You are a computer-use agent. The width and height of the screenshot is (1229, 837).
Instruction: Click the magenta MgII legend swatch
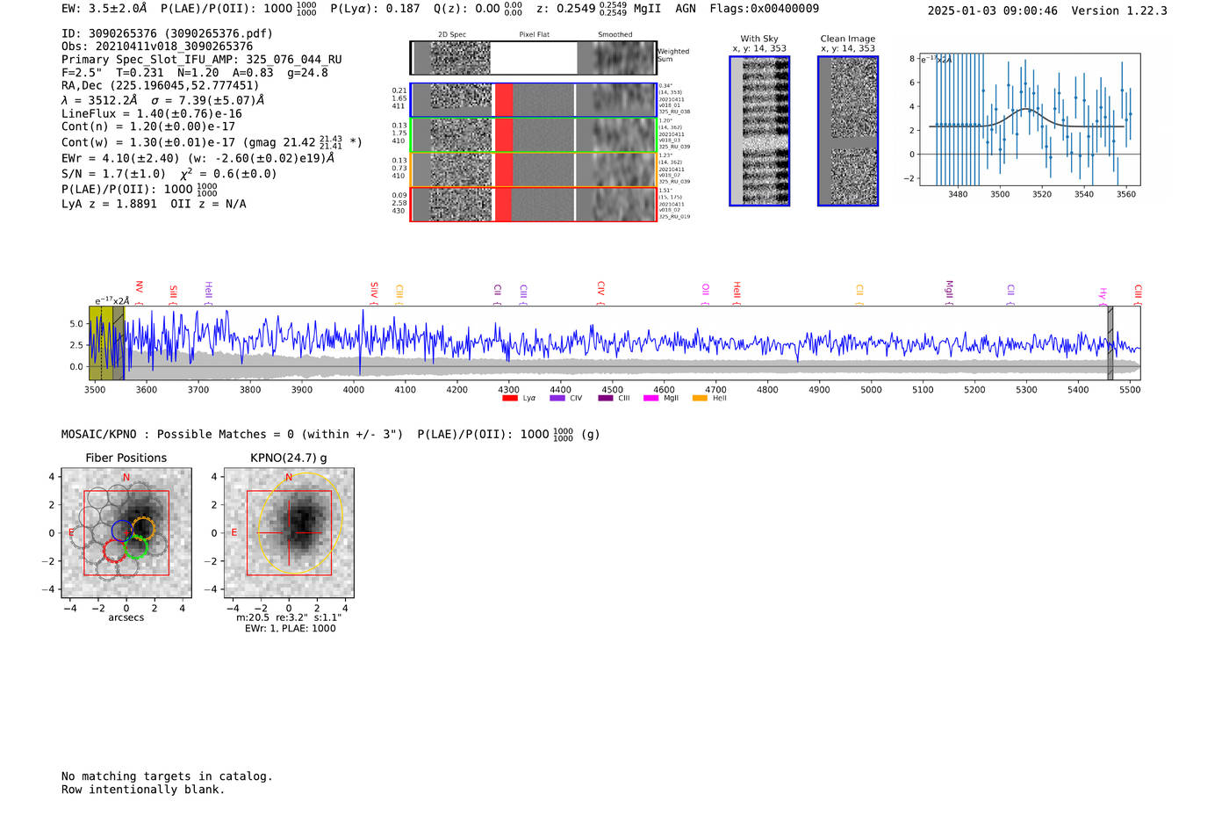650,399
